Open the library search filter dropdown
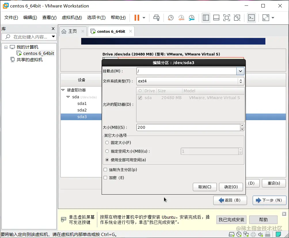Image resolution: width=289 pixels, height=238 pixels. point(53,37)
